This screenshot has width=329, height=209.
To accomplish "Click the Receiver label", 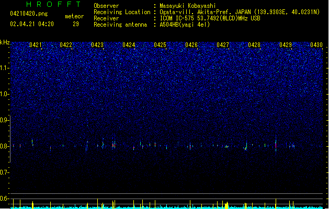I will click(x=106, y=18).
